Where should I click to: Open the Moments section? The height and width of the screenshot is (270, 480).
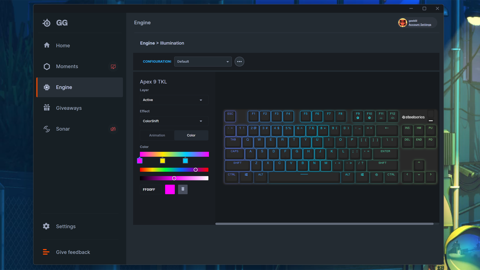(79, 66)
